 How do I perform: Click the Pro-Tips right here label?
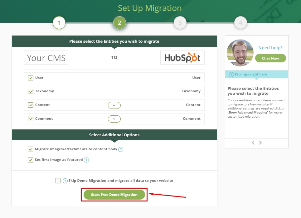click(x=251, y=74)
